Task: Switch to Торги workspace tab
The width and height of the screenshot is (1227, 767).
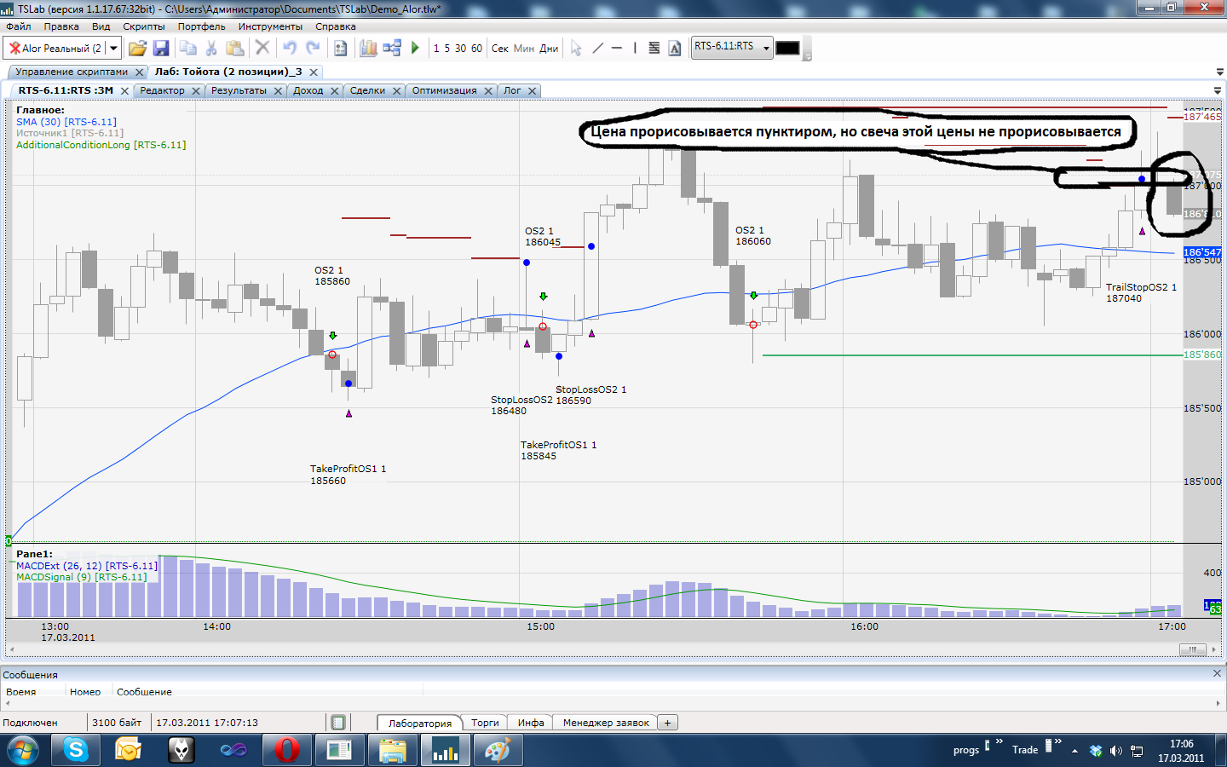Action: pyautogui.click(x=485, y=723)
